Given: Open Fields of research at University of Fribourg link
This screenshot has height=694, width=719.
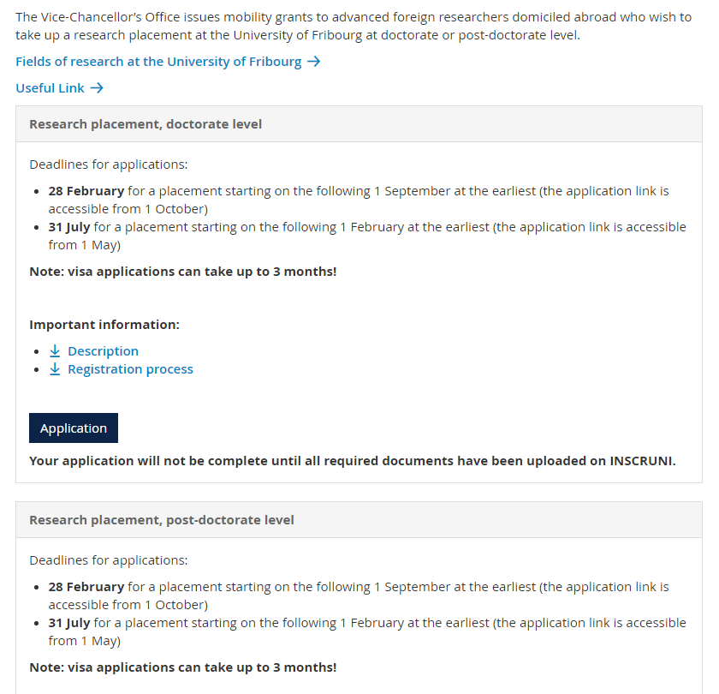Looking at the screenshot, I should [158, 62].
